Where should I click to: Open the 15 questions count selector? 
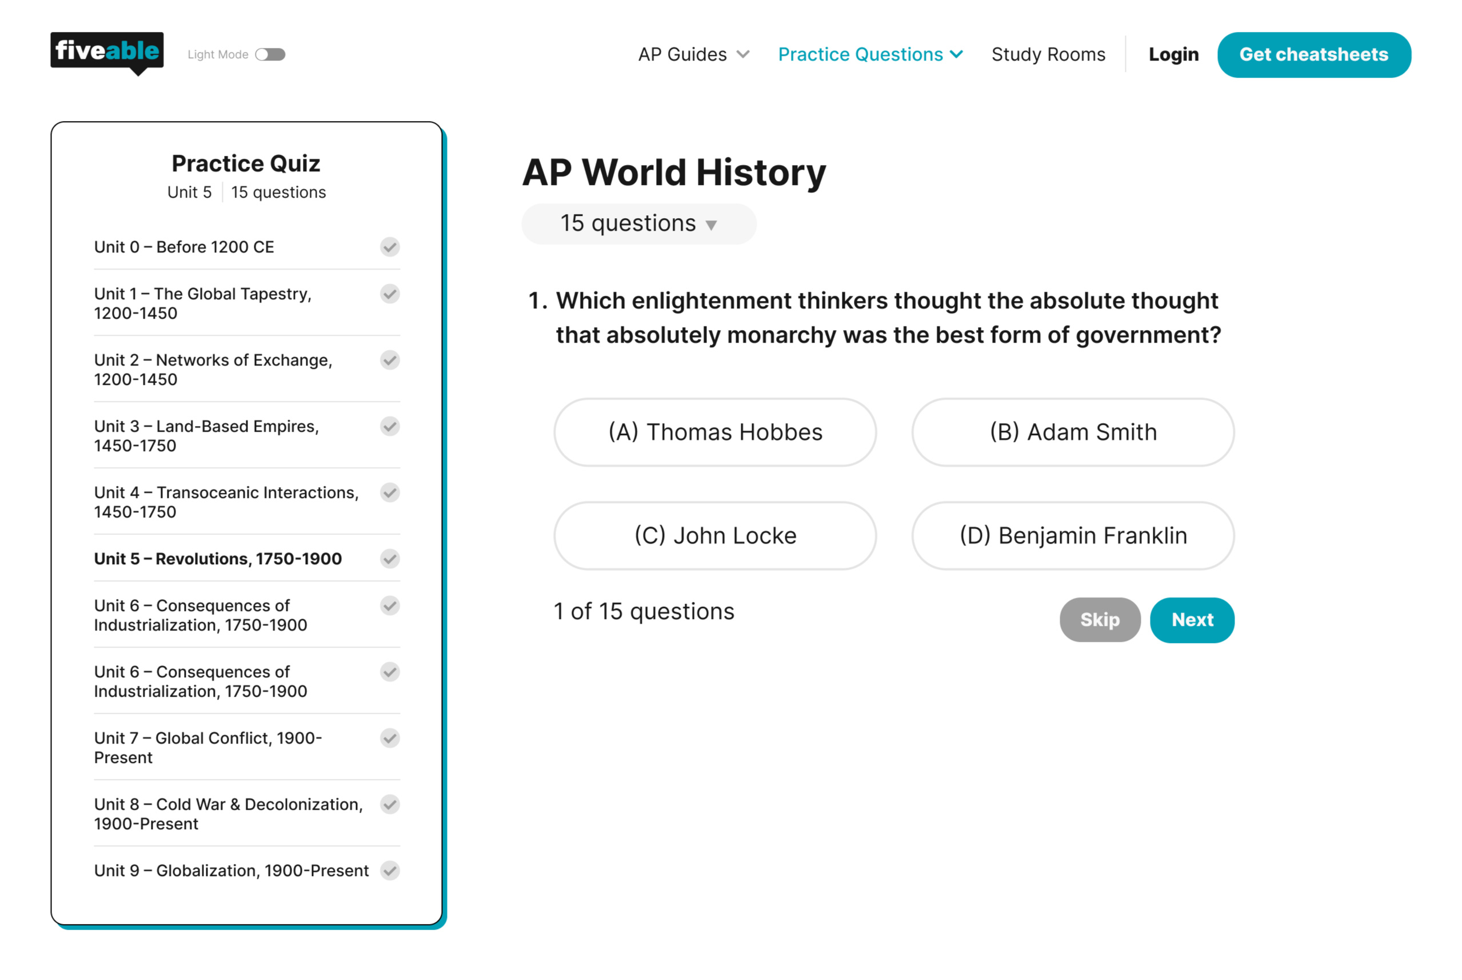[x=638, y=224]
